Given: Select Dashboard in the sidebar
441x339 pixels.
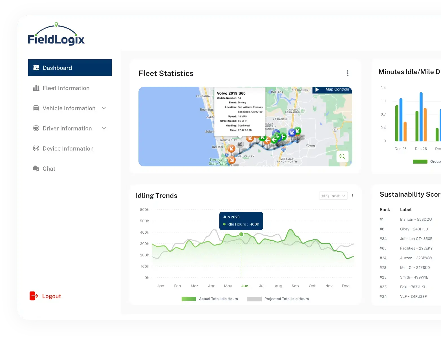Looking at the screenshot, I should (70, 68).
